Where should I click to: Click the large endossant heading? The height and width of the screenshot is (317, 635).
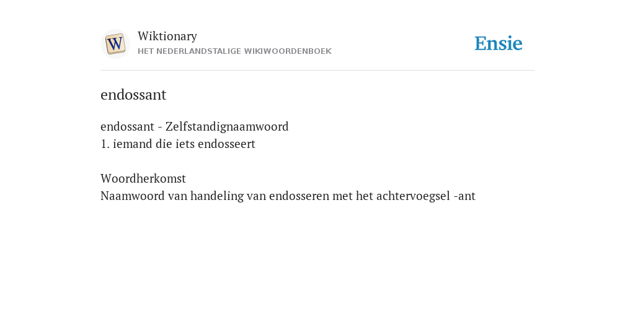click(133, 95)
